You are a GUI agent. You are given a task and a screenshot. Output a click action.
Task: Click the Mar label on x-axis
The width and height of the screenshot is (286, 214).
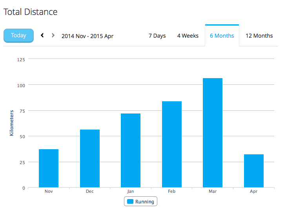[x=213, y=192]
